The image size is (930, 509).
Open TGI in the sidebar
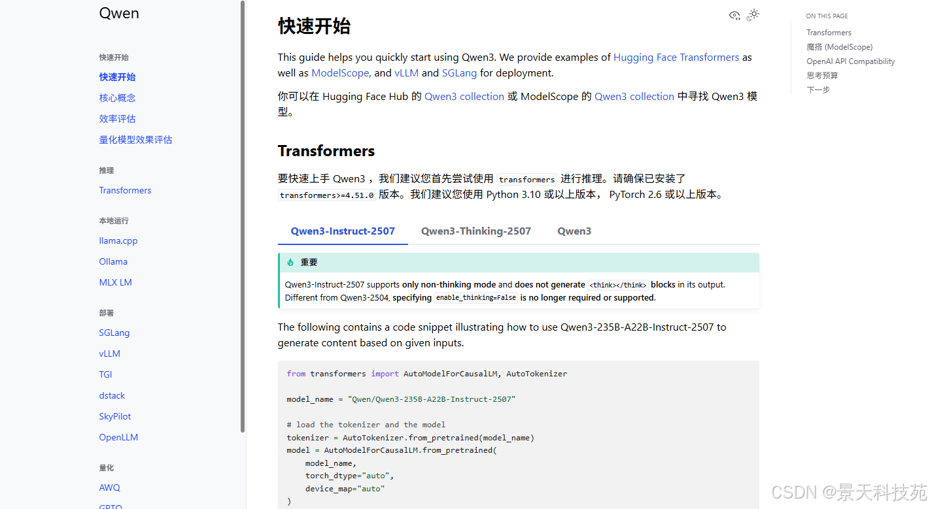coord(106,374)
